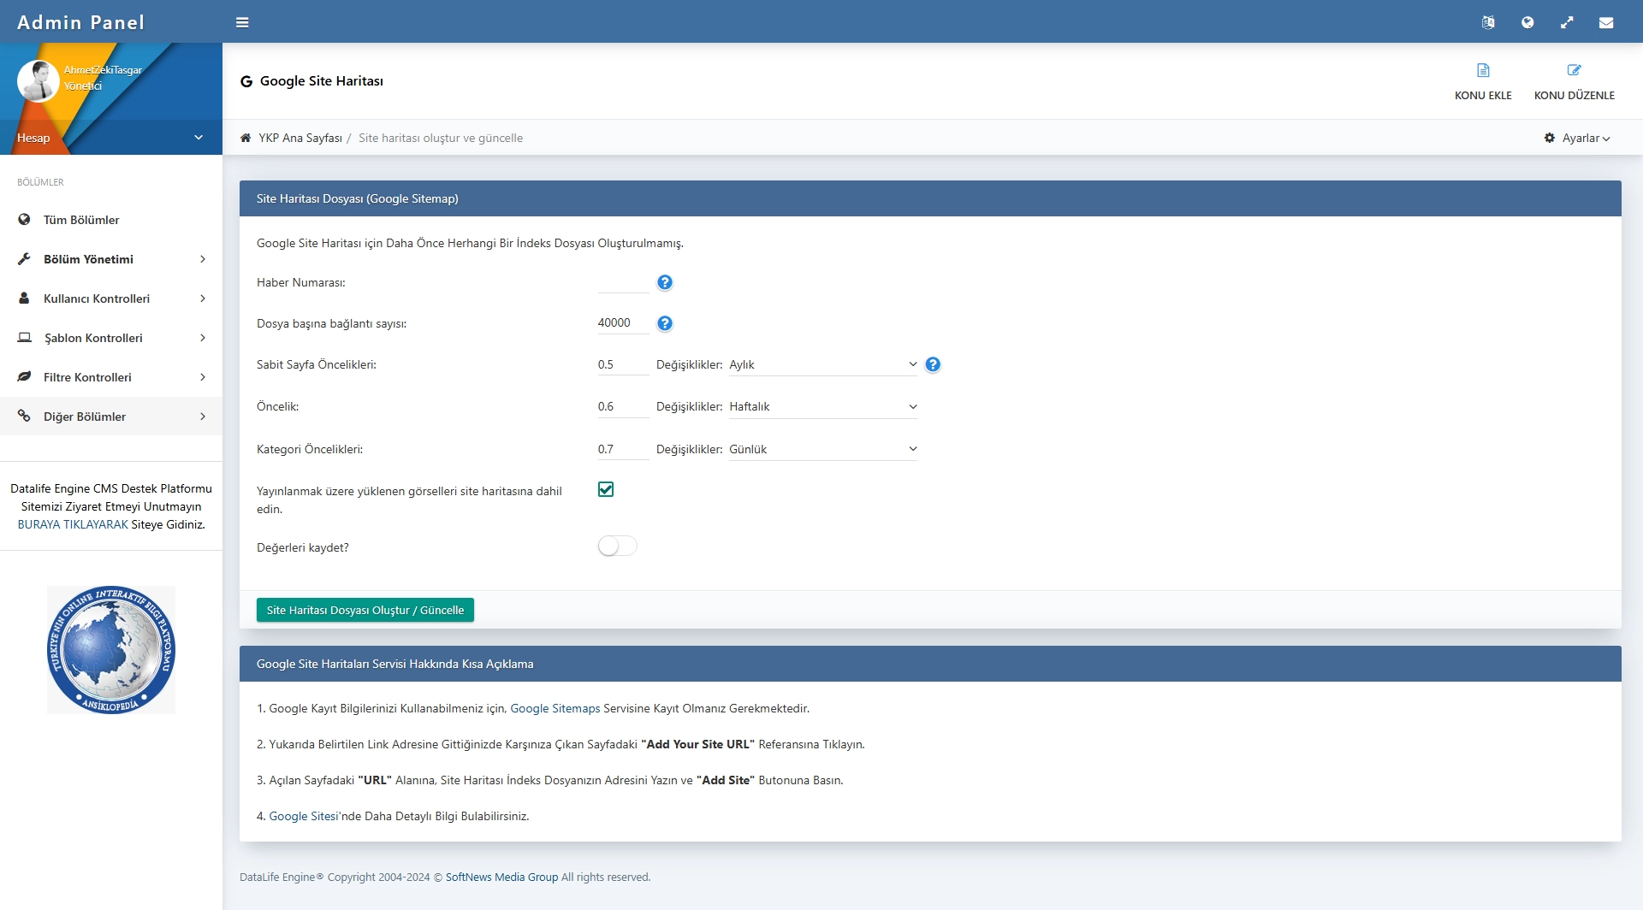The image size is (1643, 910).
Task: Click the KONU EKLE document icon
Action: [1483, 70]
